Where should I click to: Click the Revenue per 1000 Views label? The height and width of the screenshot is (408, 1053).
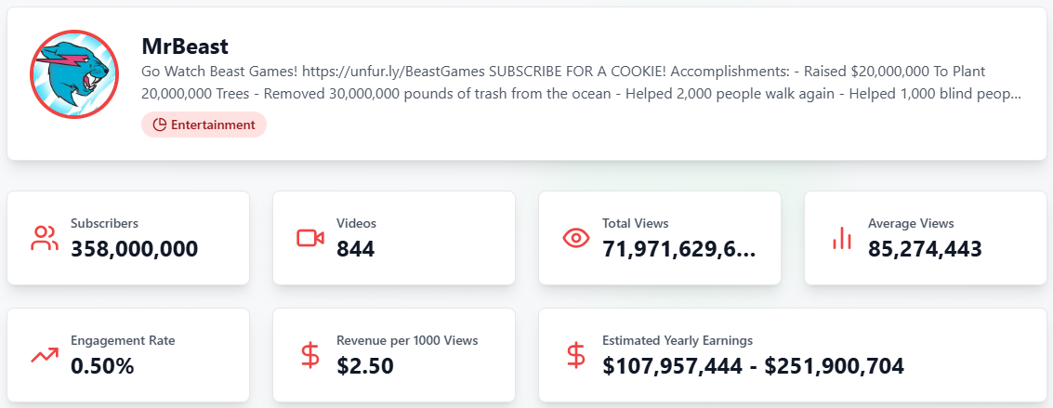coord(408,340)
